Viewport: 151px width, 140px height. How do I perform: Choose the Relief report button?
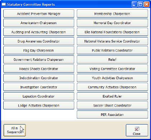tap(112, 60)
